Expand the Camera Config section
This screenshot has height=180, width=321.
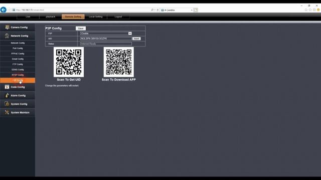(x=18, y=27)
